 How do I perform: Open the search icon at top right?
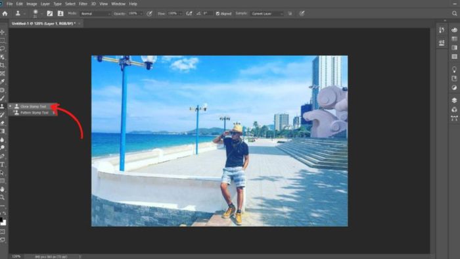pyautogui.click(x=454, y=14)
